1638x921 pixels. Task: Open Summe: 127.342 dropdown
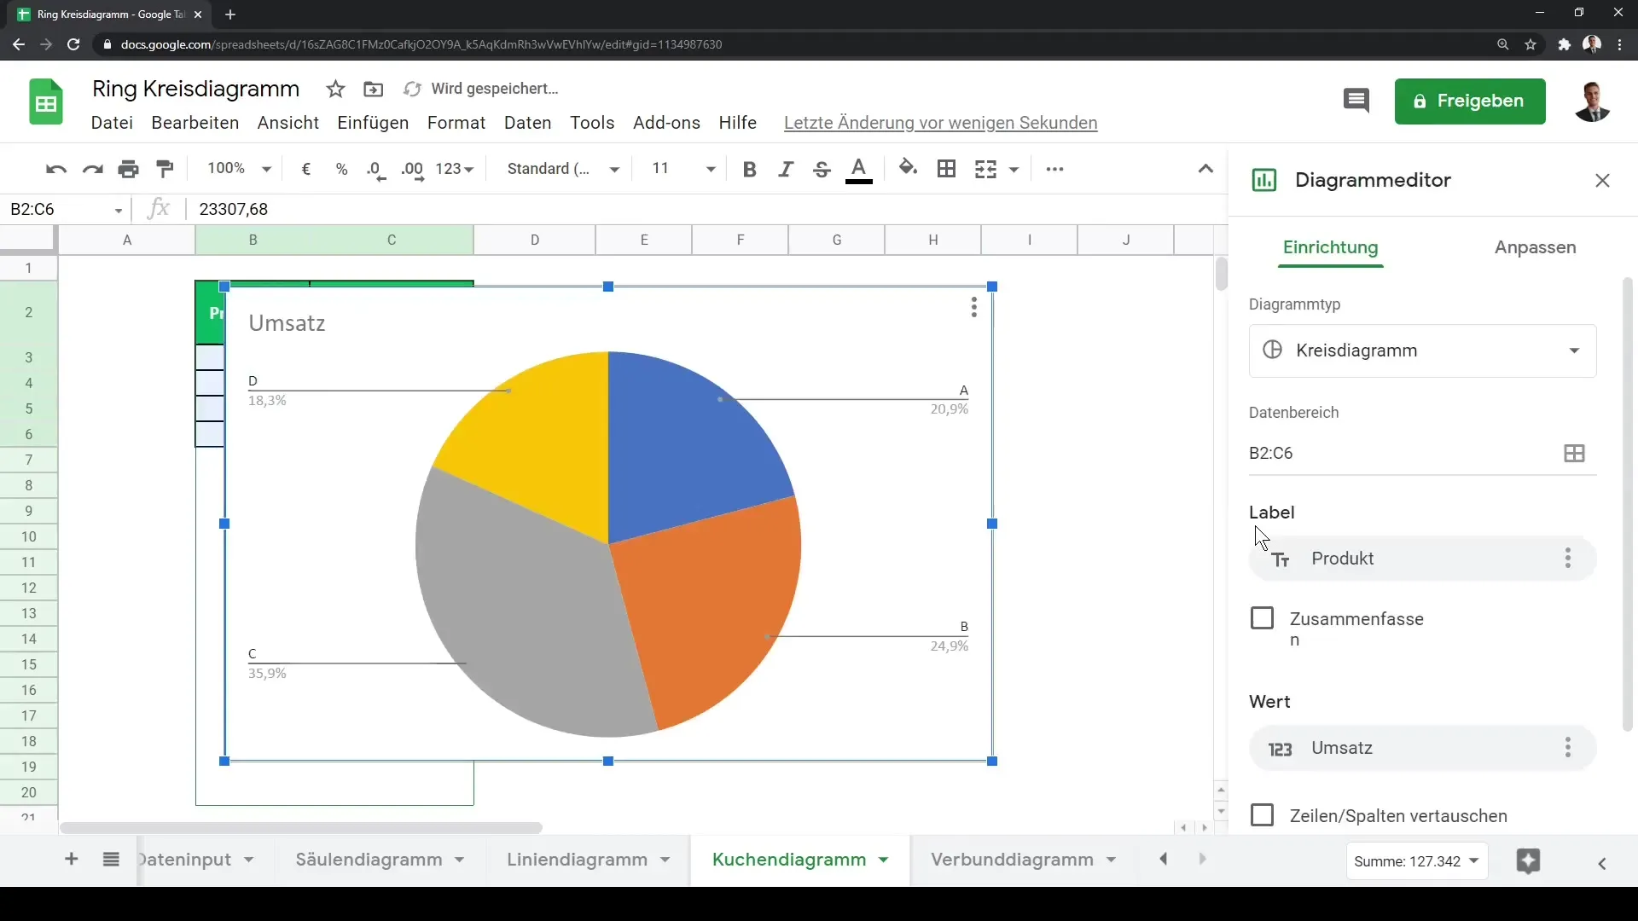(1416, 861)
